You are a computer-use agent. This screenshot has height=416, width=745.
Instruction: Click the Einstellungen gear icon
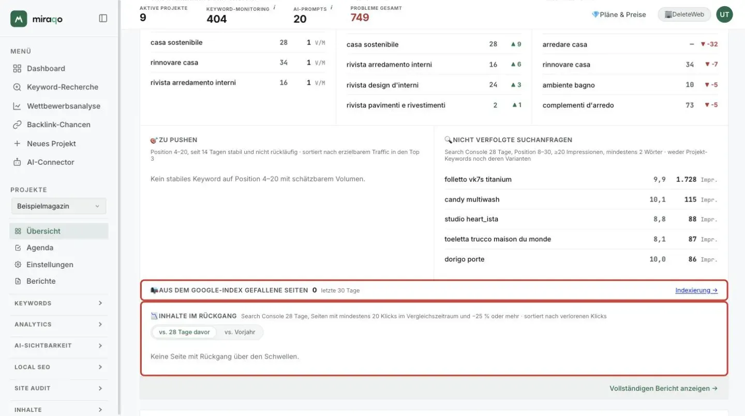coord(18,265)
